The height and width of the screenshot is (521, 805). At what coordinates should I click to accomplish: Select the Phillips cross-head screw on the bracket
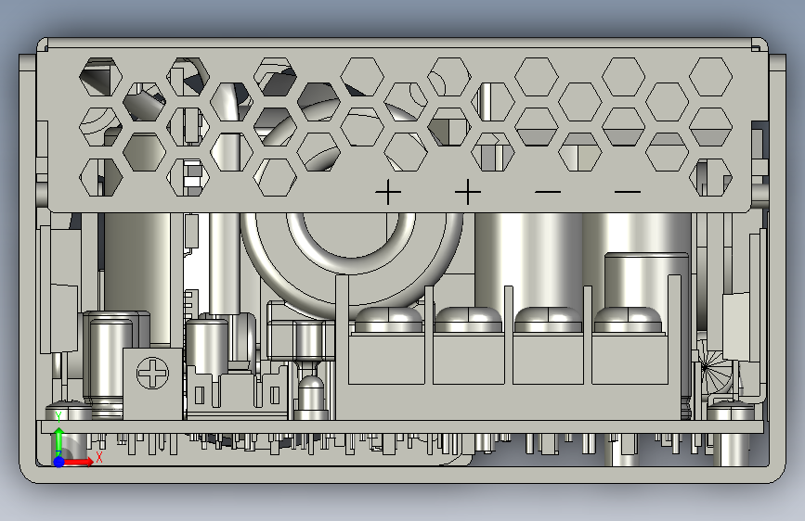(x=152, y=373)
